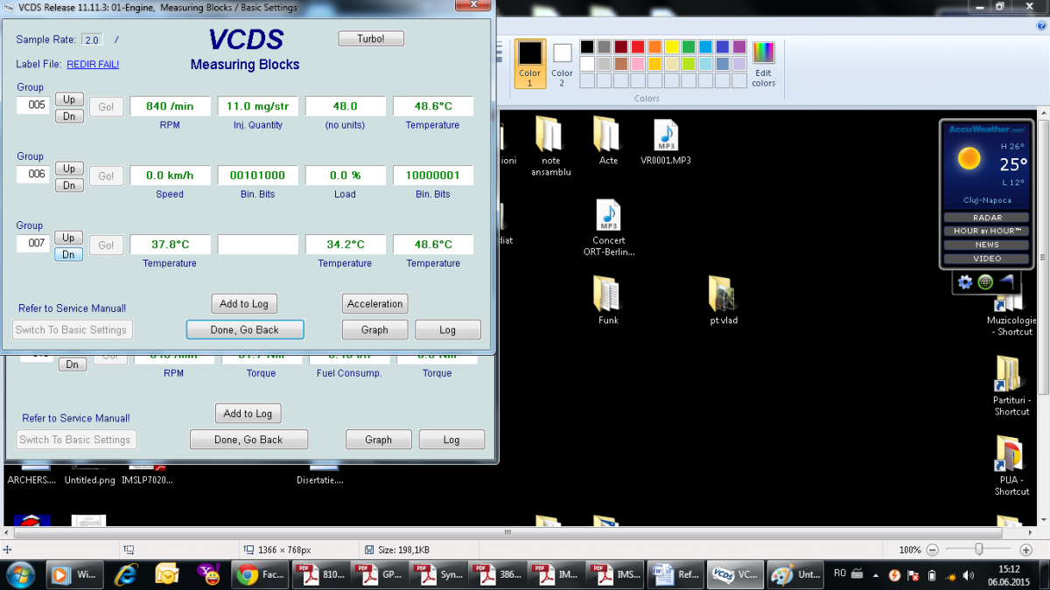Screen dimensions: 1050x590
Task: Click the Sample Rate value field
Action: tap(92, 40)
